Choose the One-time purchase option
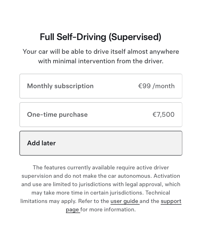The height and width of the screenshot is (229, 198). pos(101,115)
